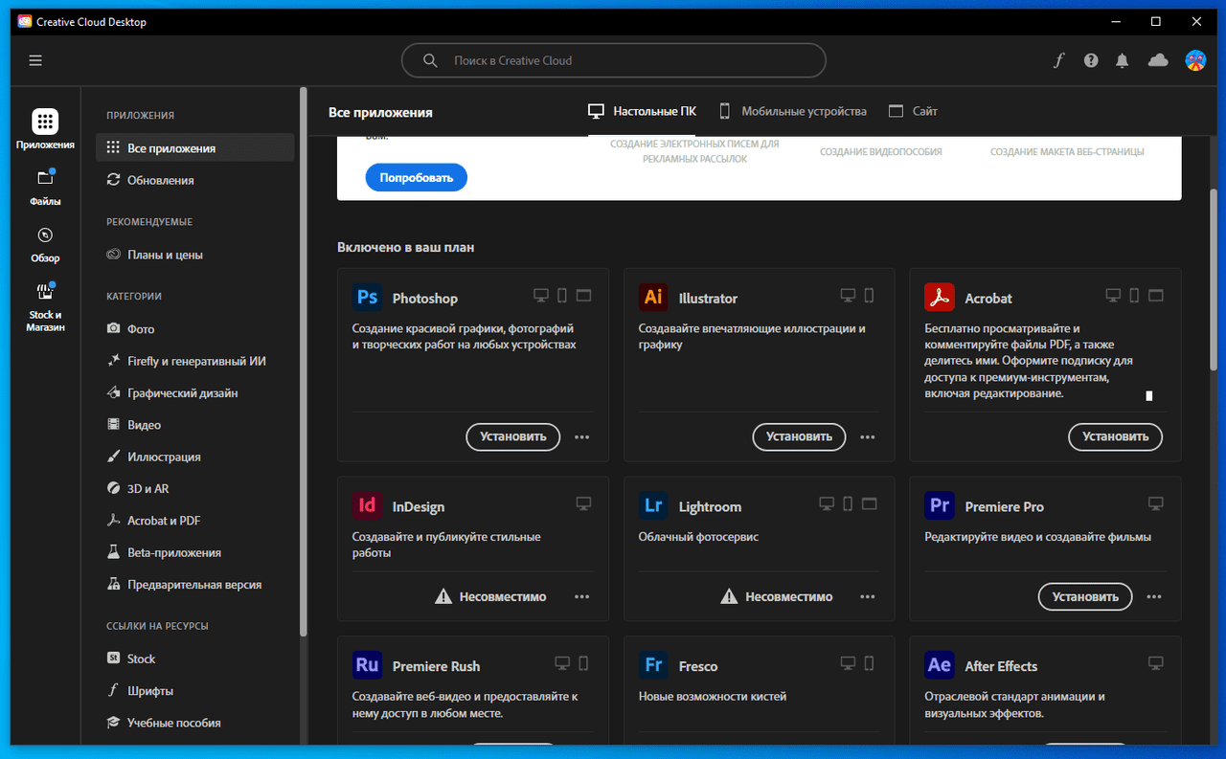Open Stock and Marketplace sidebar icon

click(45, 307)
